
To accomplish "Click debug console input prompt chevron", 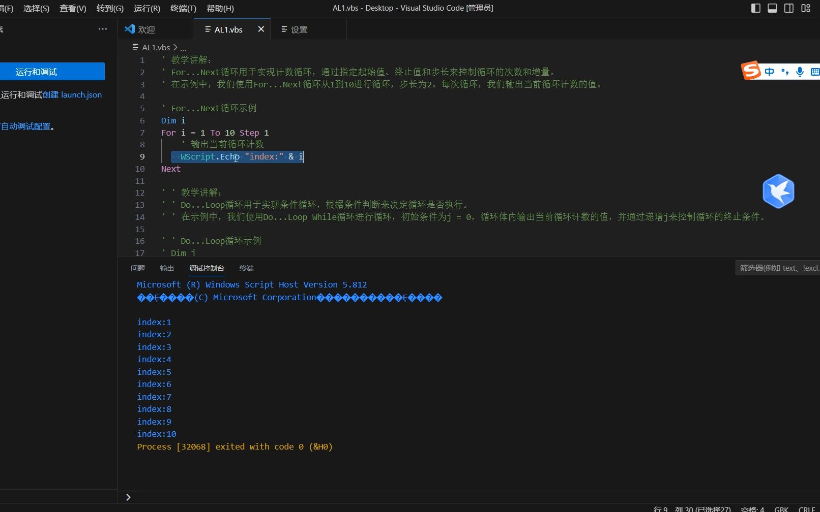I will (128, 497).
